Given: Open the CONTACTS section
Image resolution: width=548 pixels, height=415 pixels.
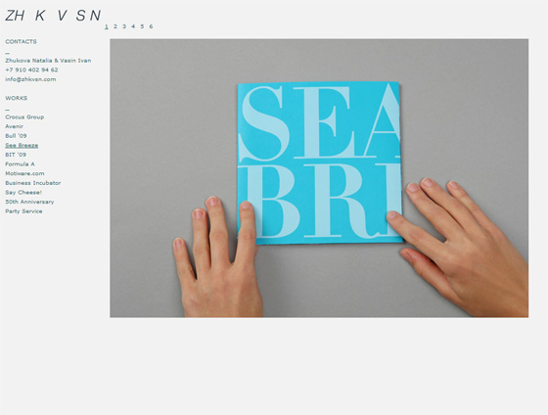Looking at the screenshot, I should pyautogui.click(x=21, y=42).
